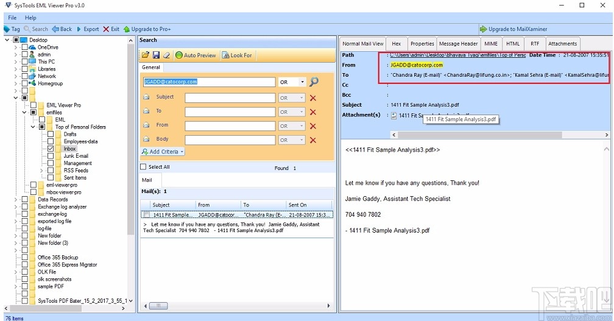This screenshot has height=321, width=614.
Task: Click the Search toolbar icon
Action: tap(27, 29)
